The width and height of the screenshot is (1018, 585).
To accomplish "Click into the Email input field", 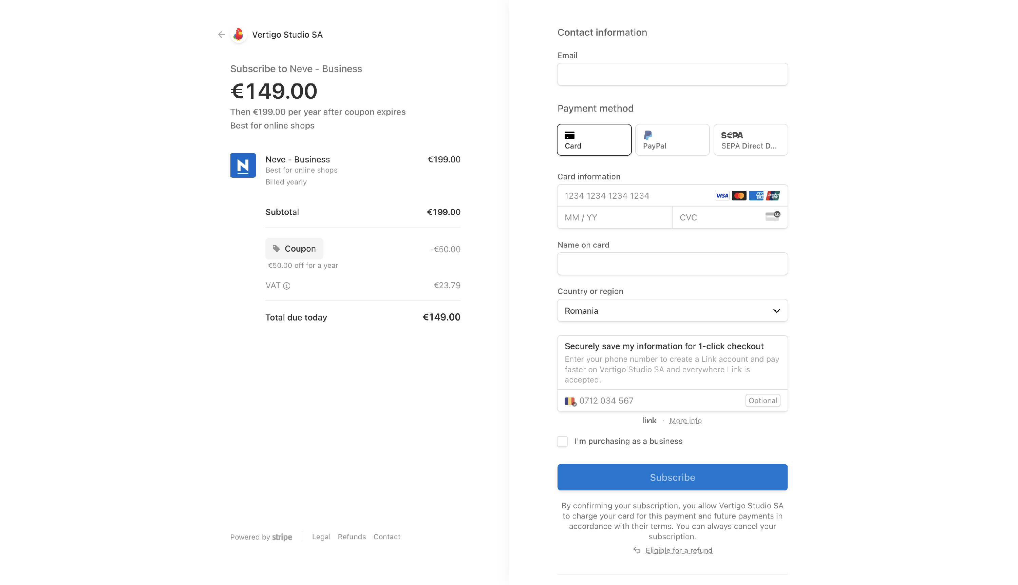I will [672, 74].
